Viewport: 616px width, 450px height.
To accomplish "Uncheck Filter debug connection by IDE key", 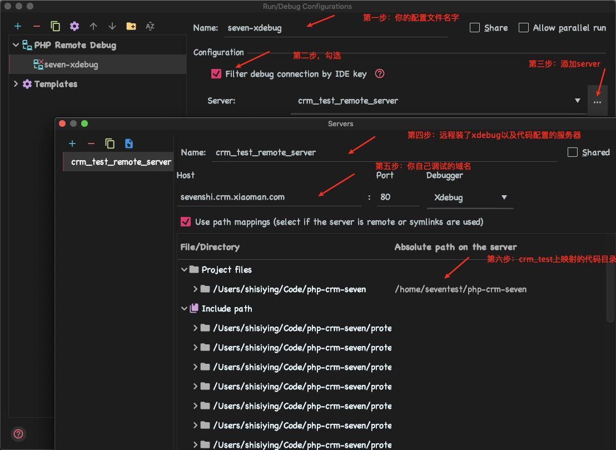I will coord(216,74).
